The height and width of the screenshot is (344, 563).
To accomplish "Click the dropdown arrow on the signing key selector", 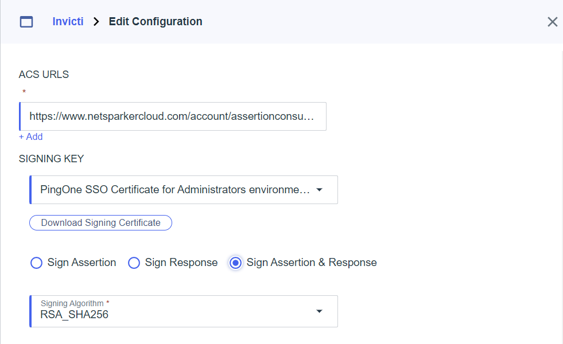I will coord(320,190).
